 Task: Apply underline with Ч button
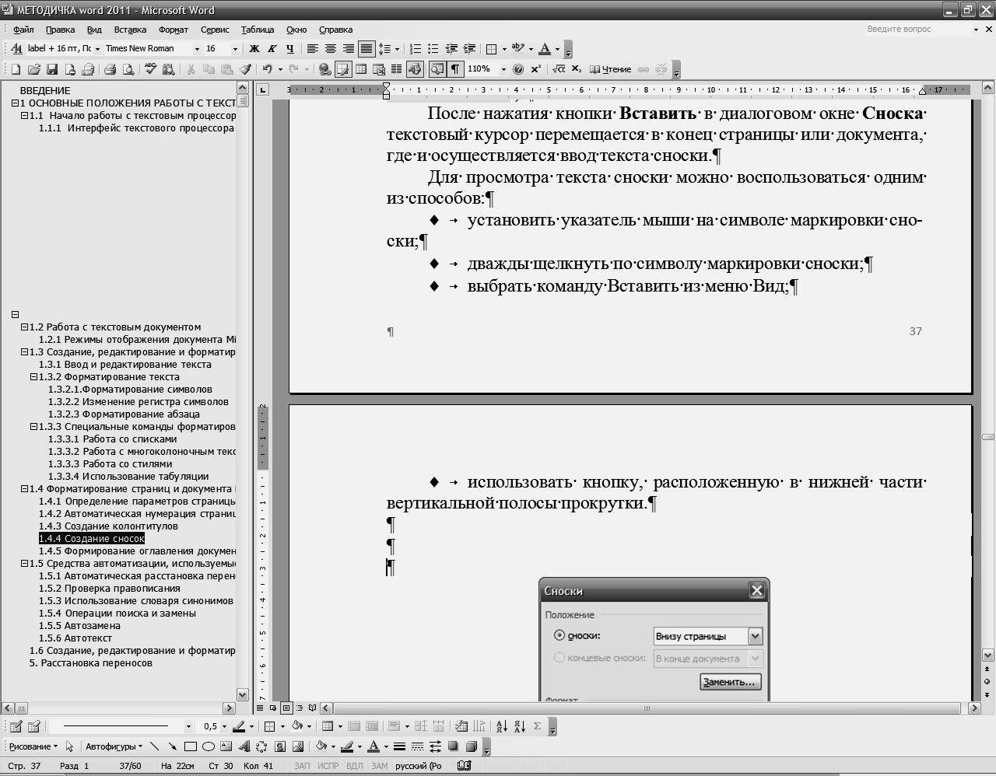coord(290,49)
